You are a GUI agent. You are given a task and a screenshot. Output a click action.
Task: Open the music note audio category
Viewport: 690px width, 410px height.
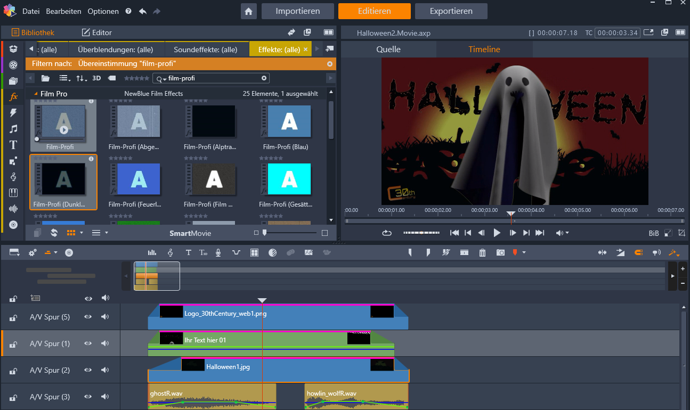[x=13, y=129]
